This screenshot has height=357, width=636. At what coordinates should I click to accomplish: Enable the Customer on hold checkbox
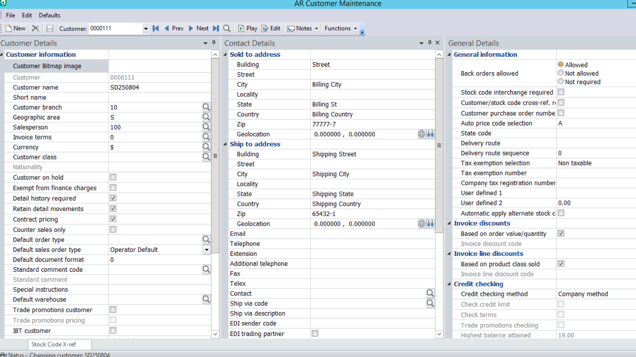[x=113, y=177]
